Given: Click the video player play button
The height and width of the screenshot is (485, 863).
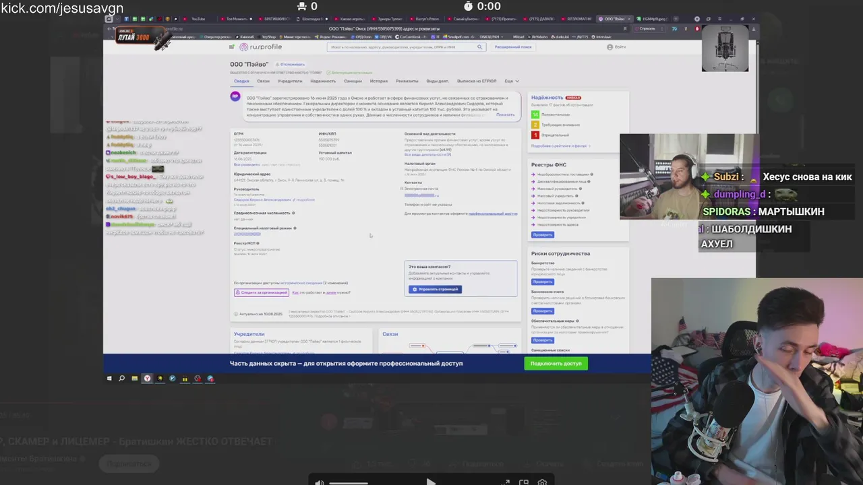Looking at the screenshot, I should (431, 482).
